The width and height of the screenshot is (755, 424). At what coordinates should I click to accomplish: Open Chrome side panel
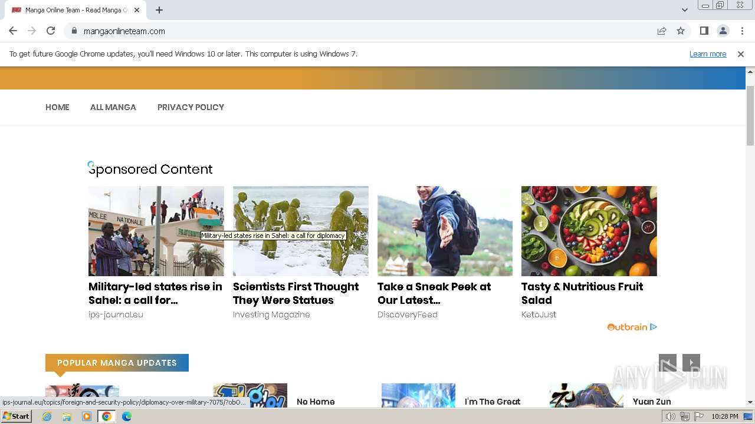[x=704, y=31]
